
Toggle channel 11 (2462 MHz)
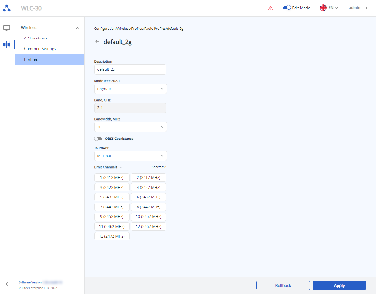[x=112, y=226]
